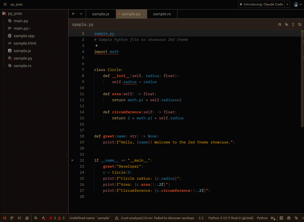
Task: Open the agent panel sparkle icon in status bar
Action: tap(296, 218)
